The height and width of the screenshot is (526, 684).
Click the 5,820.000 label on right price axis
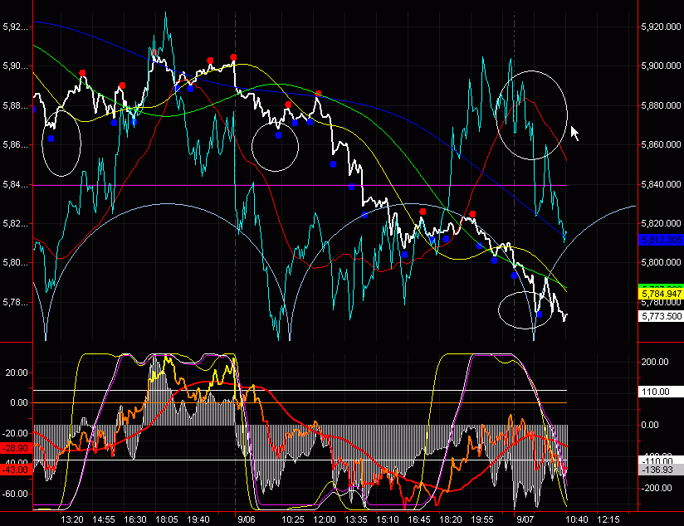coord(661,224)
